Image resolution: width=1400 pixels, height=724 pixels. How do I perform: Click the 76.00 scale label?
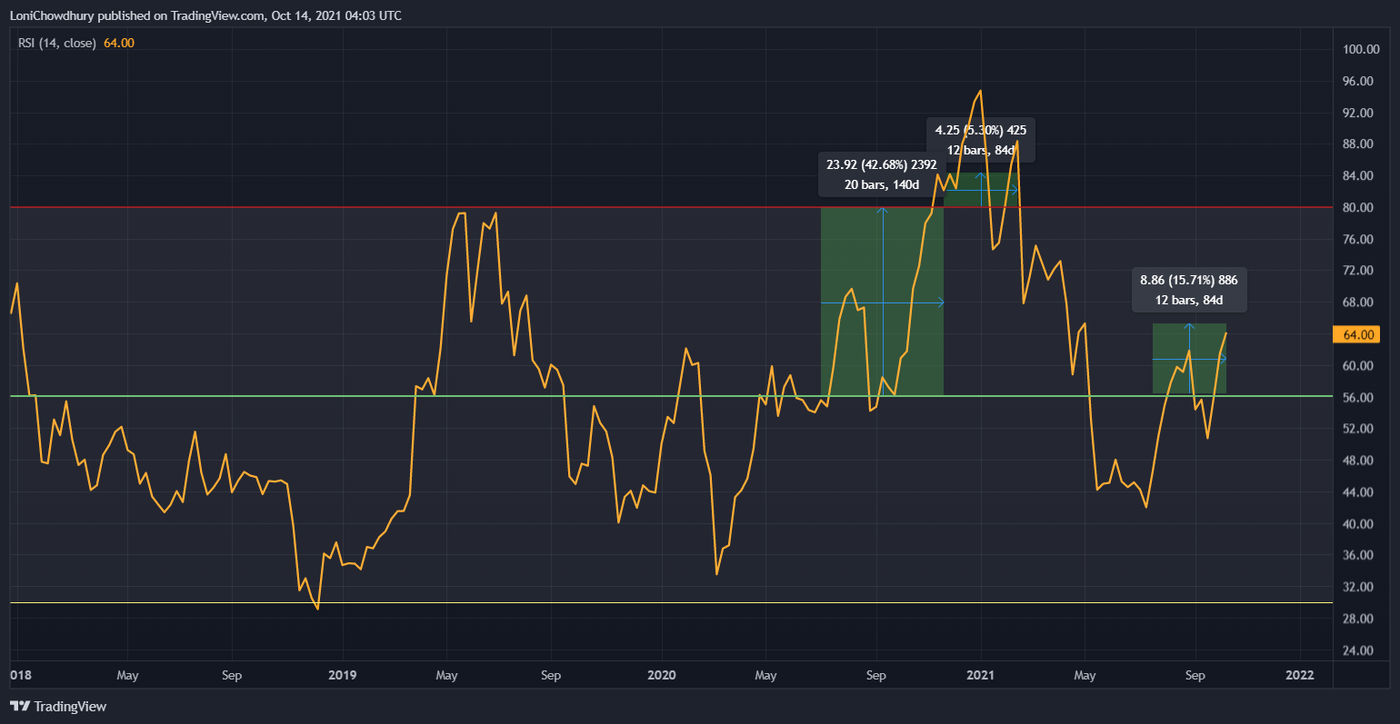click(1357, 239)
